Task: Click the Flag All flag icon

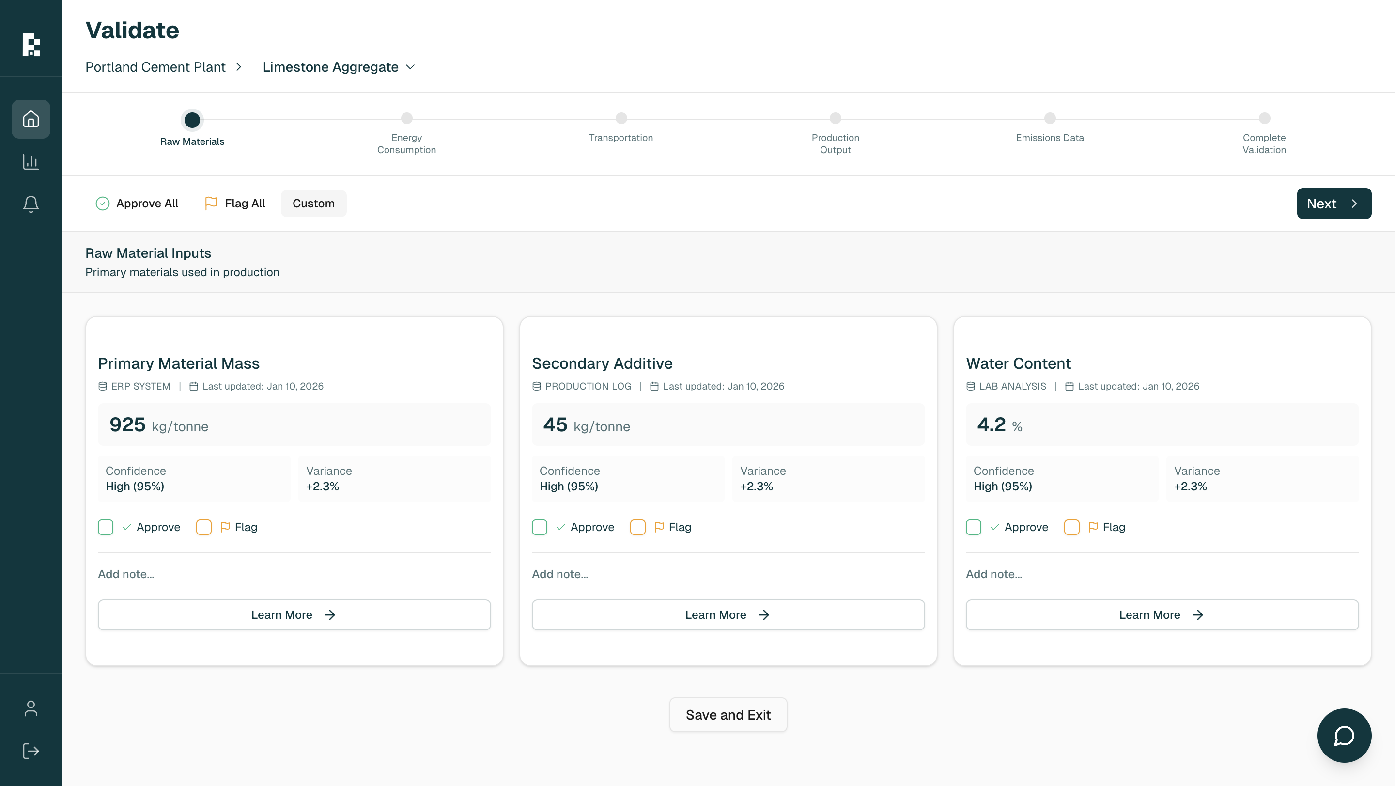Action: 211,203
